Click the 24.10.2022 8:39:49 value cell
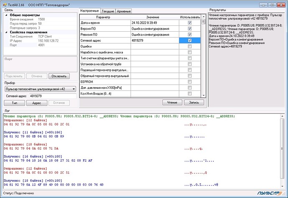Viewport: 288px width, 198px height. 155,23
